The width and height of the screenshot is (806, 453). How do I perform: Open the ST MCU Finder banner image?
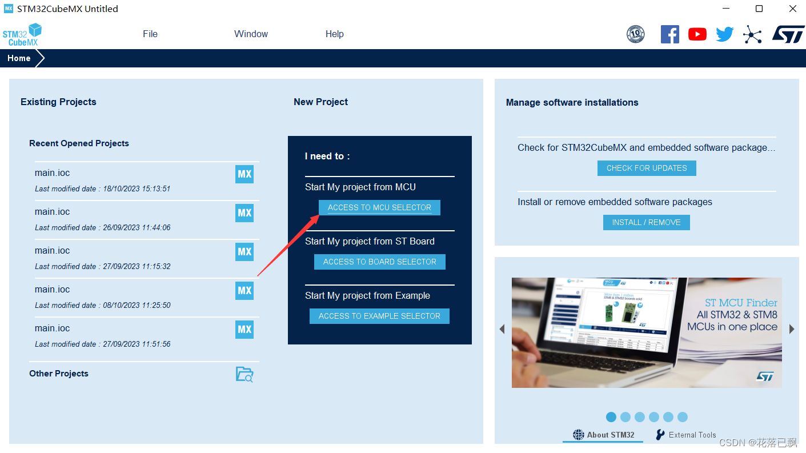click(x=647, y=332)
